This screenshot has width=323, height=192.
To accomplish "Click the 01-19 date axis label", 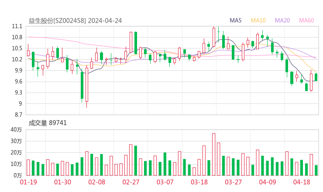I will pos(28,182).
